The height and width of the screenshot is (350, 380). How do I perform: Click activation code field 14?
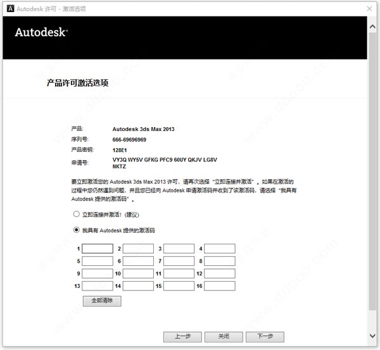tap(138, 286)
